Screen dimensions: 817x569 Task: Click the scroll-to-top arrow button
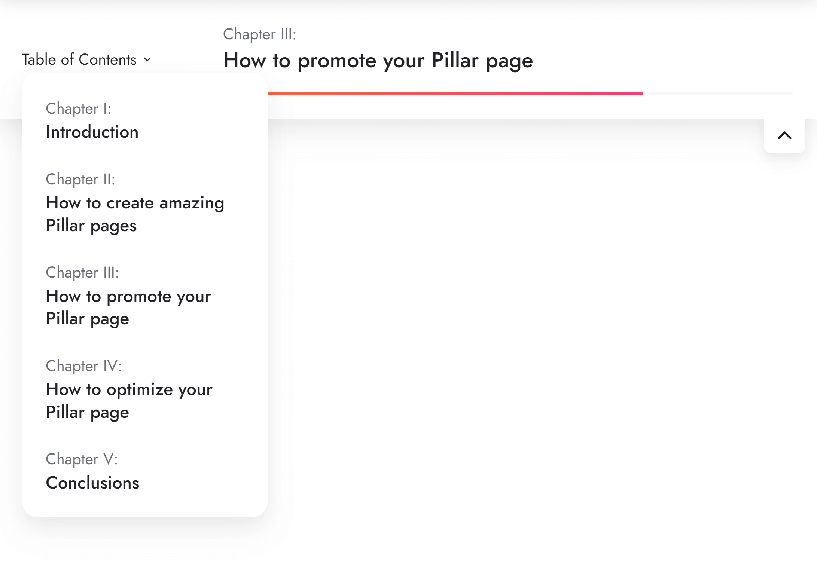(x=784, y=135)
